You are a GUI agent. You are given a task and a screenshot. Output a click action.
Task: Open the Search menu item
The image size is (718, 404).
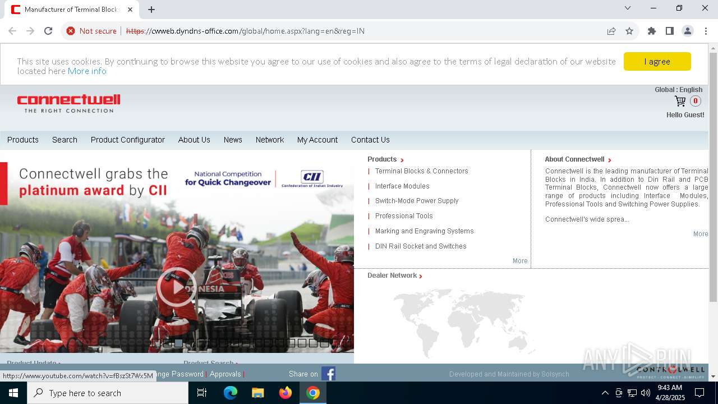[x=65, y=140]
